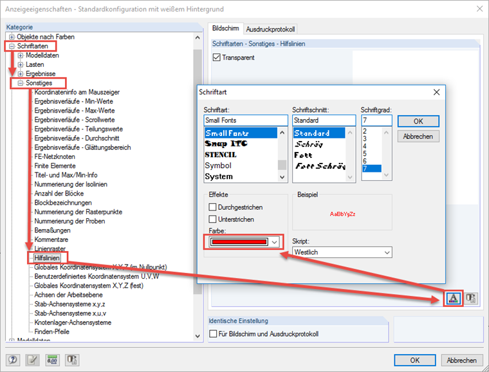Select Finden-Pfeile tree item
This screenshot has height=372, width=489.
pos(51,331)
